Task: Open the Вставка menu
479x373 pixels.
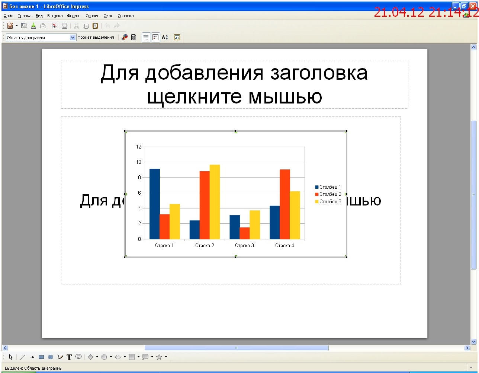Action: coord(55,16)
